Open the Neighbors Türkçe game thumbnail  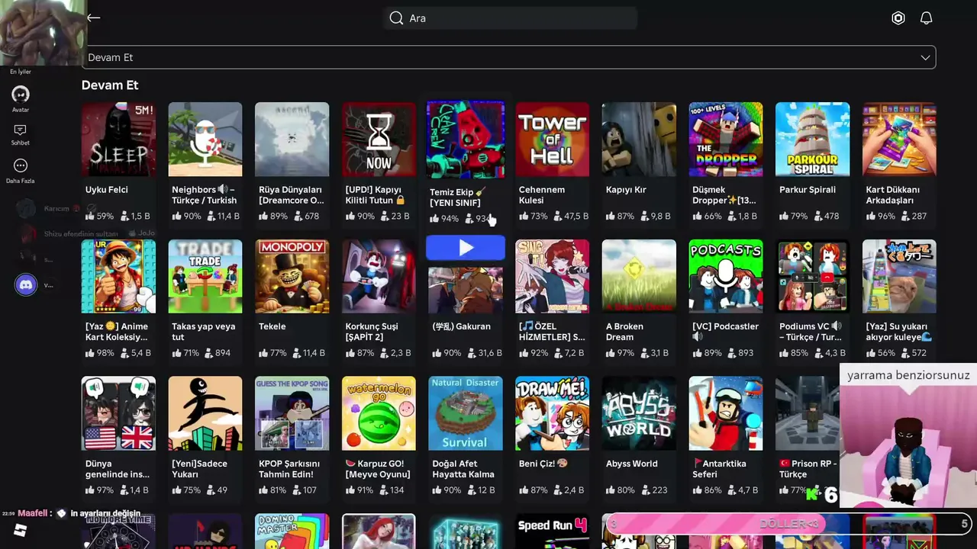(x=205, y=140)
